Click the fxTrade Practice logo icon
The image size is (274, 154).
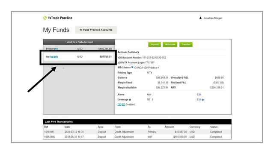[45, 18]
